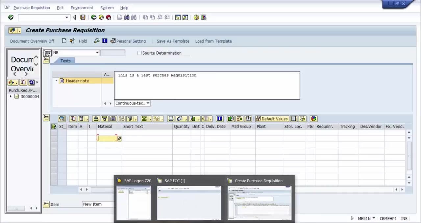This screenshot has width=421, height=223.
Task: Open the System menu
Action: click(x=107, y=8)
